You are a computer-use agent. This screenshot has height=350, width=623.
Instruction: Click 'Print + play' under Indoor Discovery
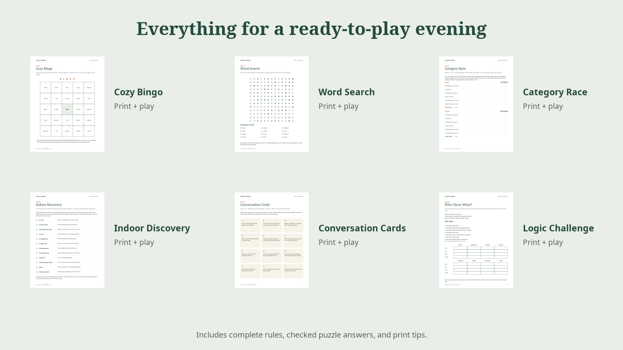(x=134, y=242)
